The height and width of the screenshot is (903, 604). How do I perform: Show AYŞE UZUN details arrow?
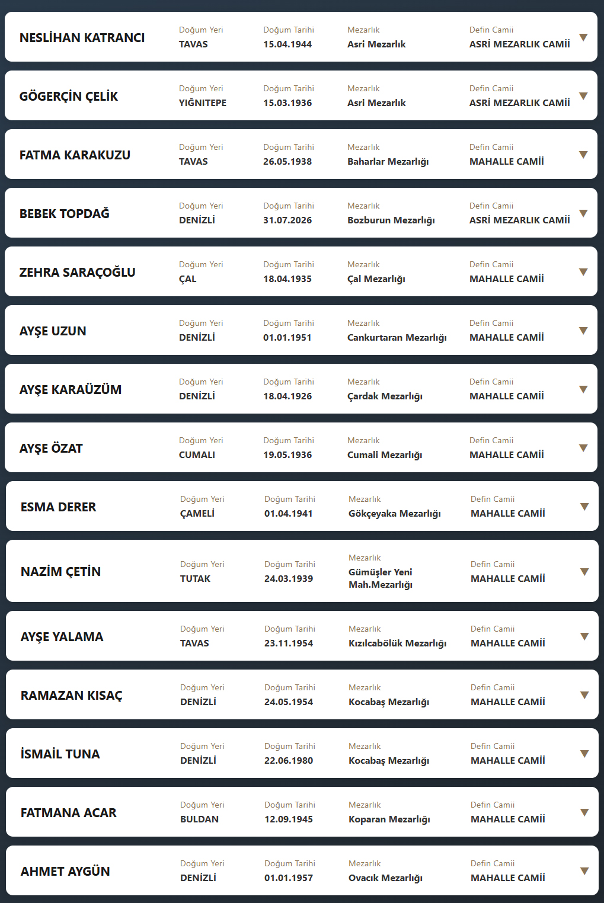tap(583, 331)
